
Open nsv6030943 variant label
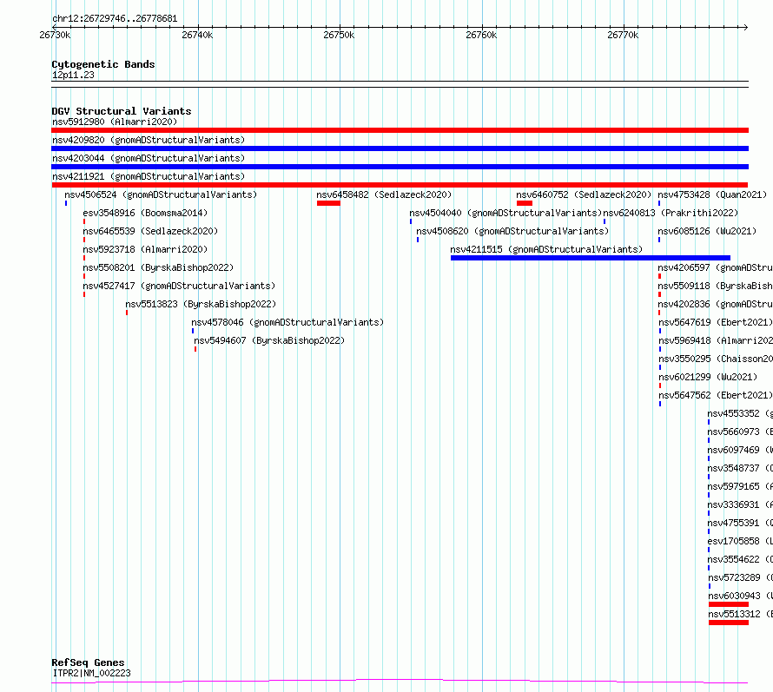[x=741, y=596]
